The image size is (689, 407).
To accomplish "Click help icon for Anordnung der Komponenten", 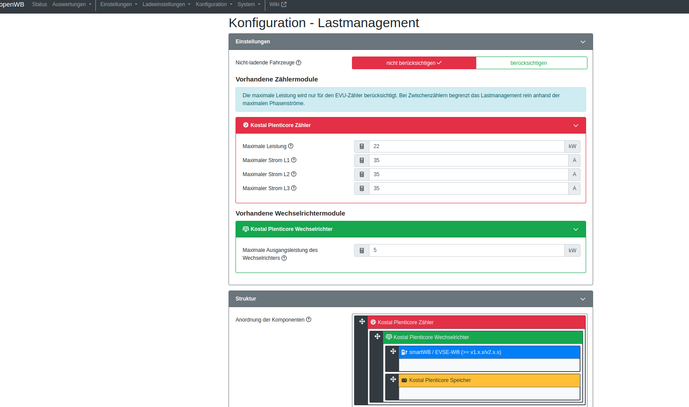I will point(309,319).
